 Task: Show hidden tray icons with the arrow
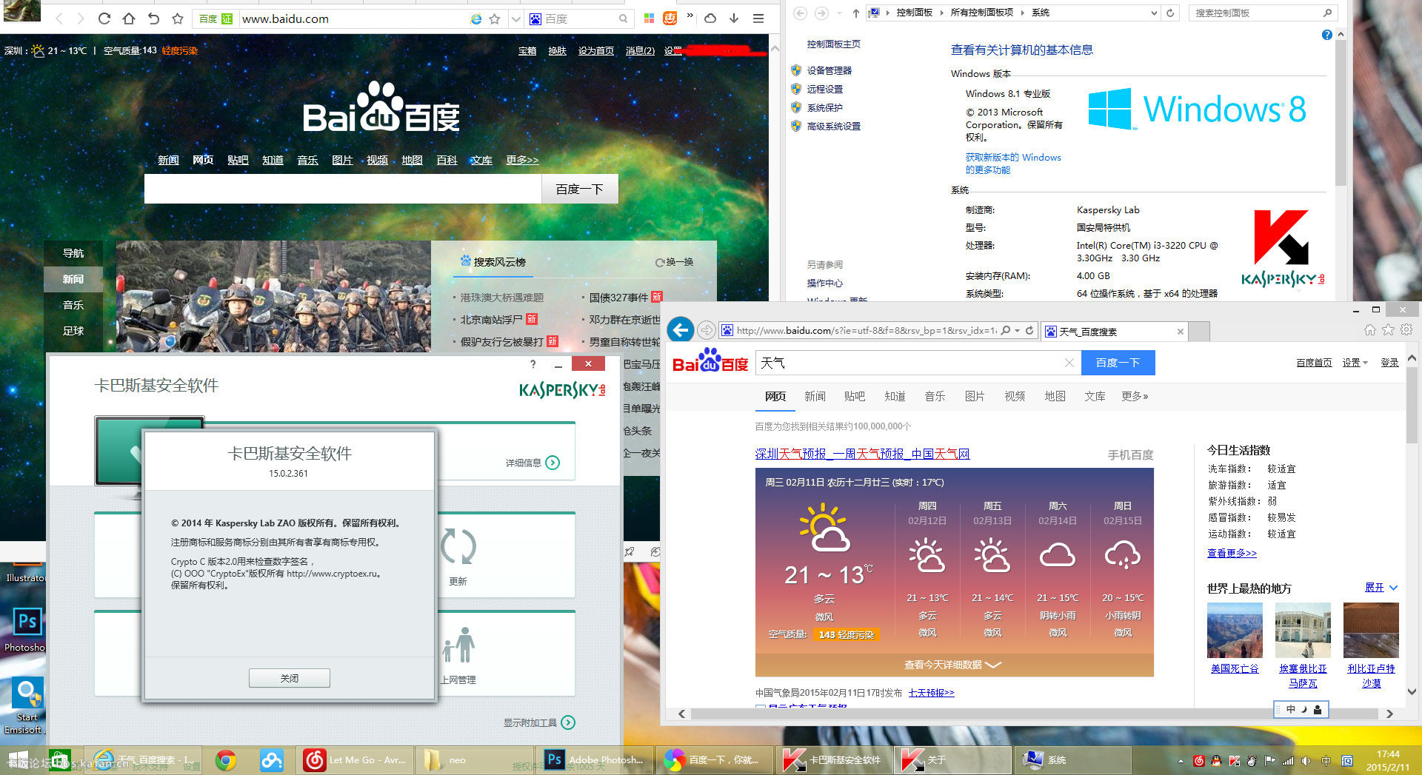pos(1181,760)
